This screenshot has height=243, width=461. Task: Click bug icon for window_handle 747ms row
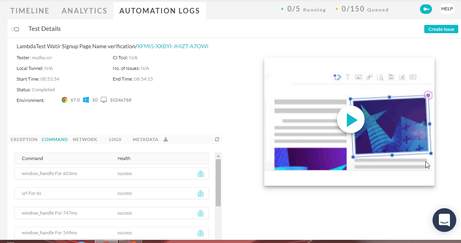point(201,213)
